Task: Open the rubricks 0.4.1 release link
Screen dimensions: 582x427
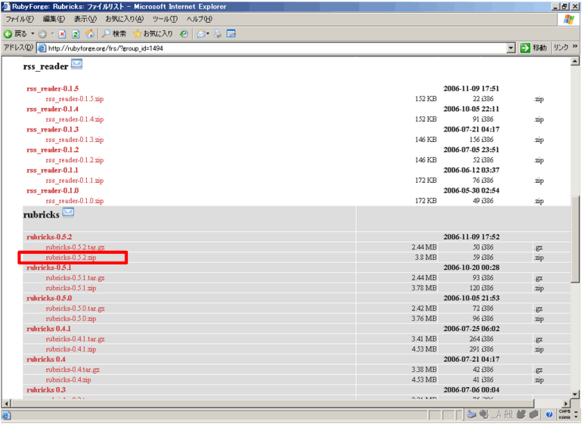Action: 48,329
